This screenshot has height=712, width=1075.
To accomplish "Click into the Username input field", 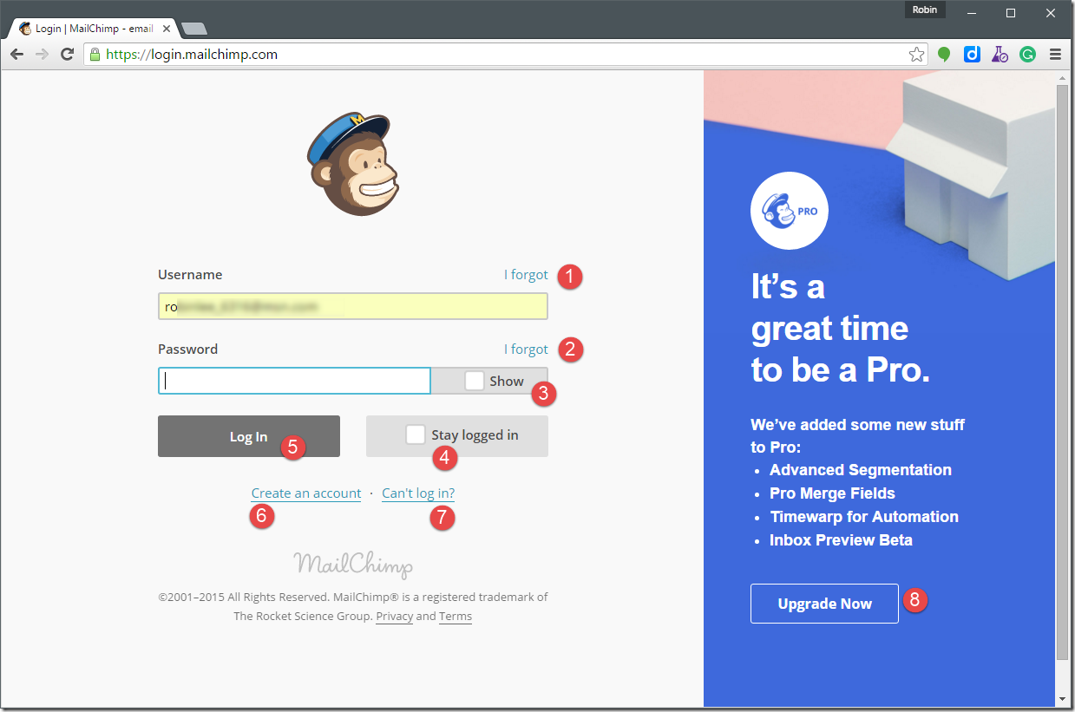I will [353, 306].
